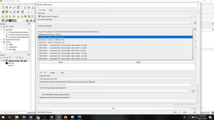This screenshot has height=120, width=214.
Task: Select the Pan Map hand tool
Action: tap(3, 7)
